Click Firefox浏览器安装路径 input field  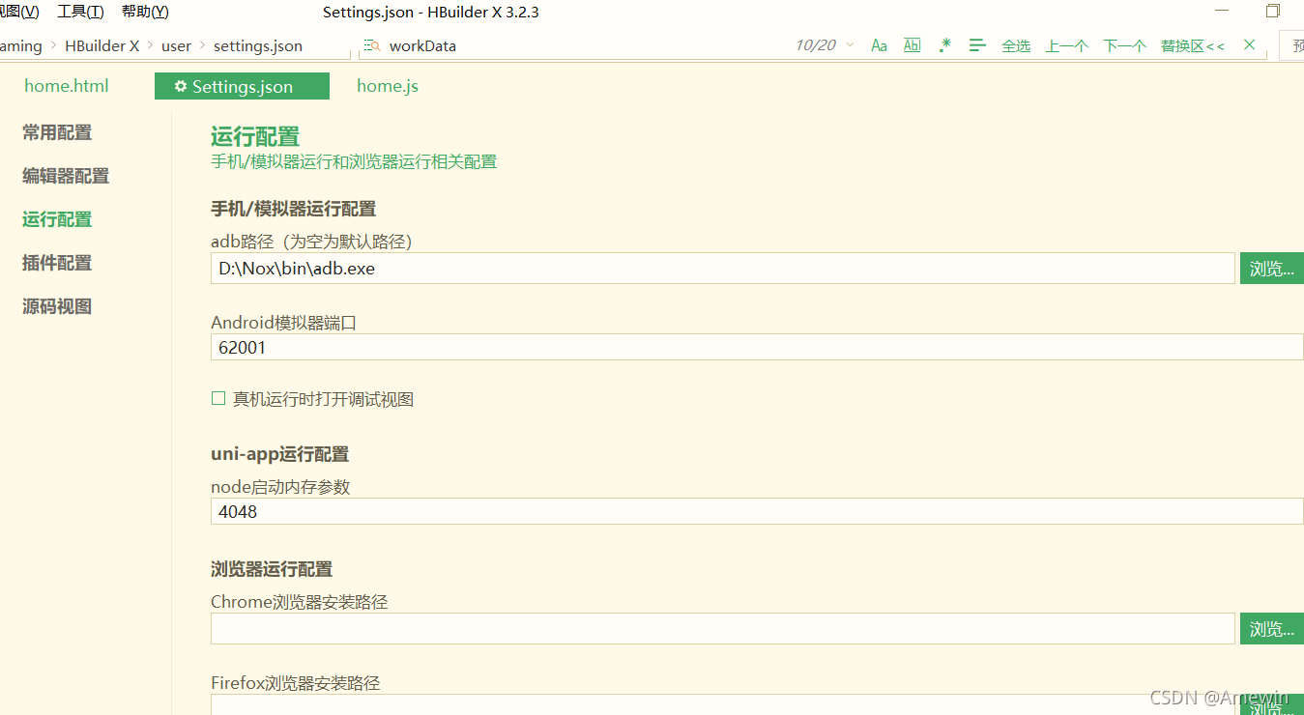[x=722, y=704]
